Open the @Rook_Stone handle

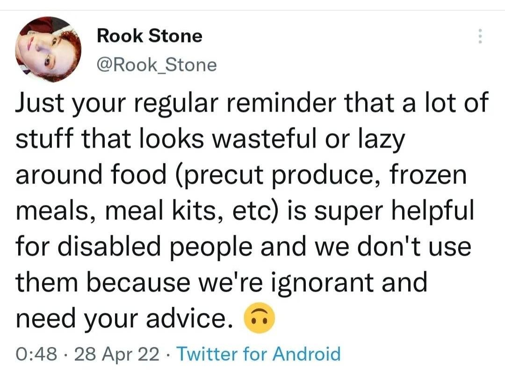pos(157,65)
